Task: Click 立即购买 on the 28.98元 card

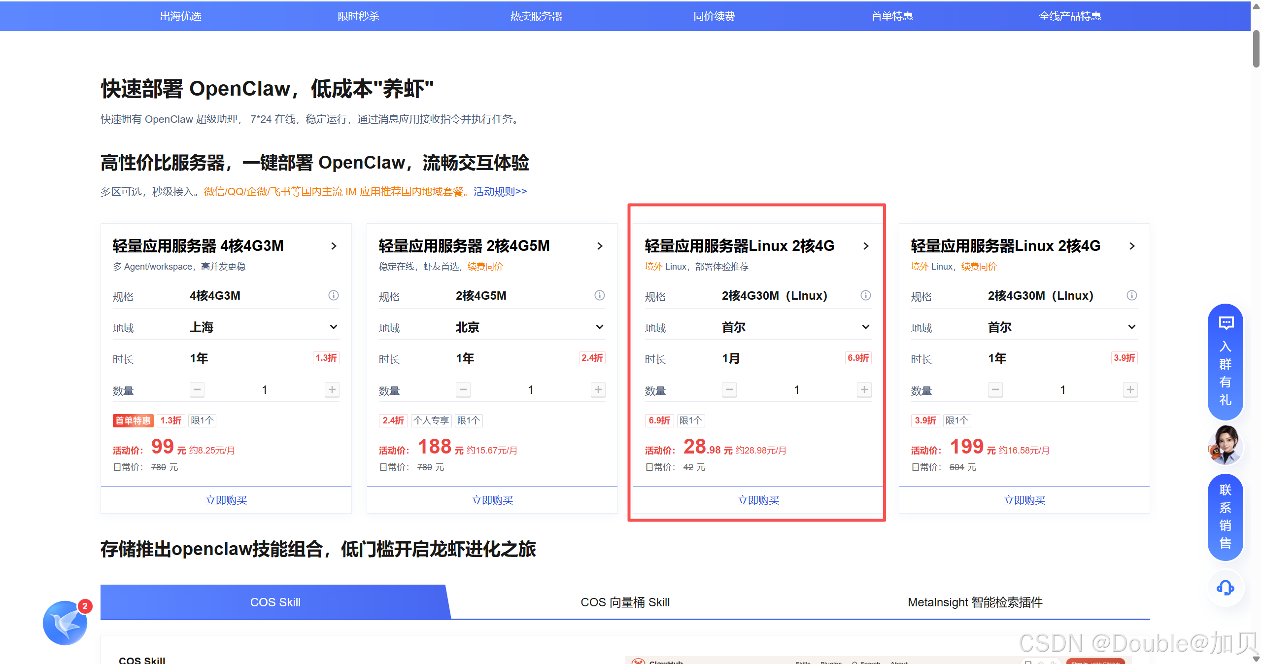Action: [x=758, y=500]
